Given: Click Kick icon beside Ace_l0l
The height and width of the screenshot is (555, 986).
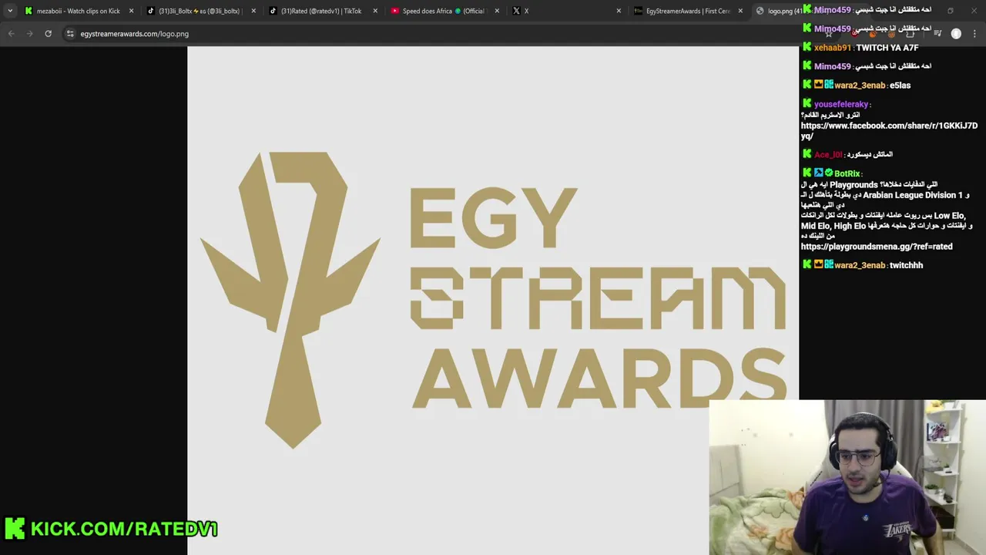Looking at the screenshot, I should [x=807, y=154].
